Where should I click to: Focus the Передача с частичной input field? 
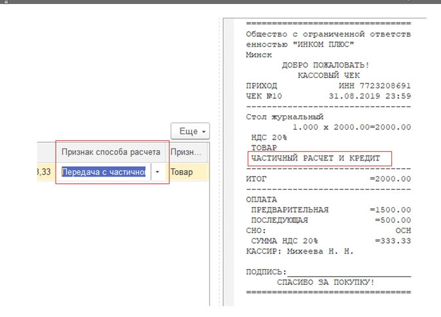103,172
